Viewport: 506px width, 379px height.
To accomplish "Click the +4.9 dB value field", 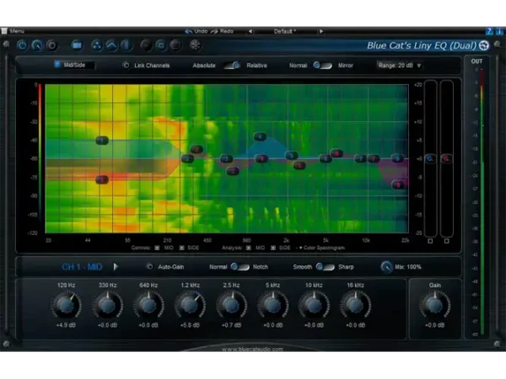I will 66,325.
